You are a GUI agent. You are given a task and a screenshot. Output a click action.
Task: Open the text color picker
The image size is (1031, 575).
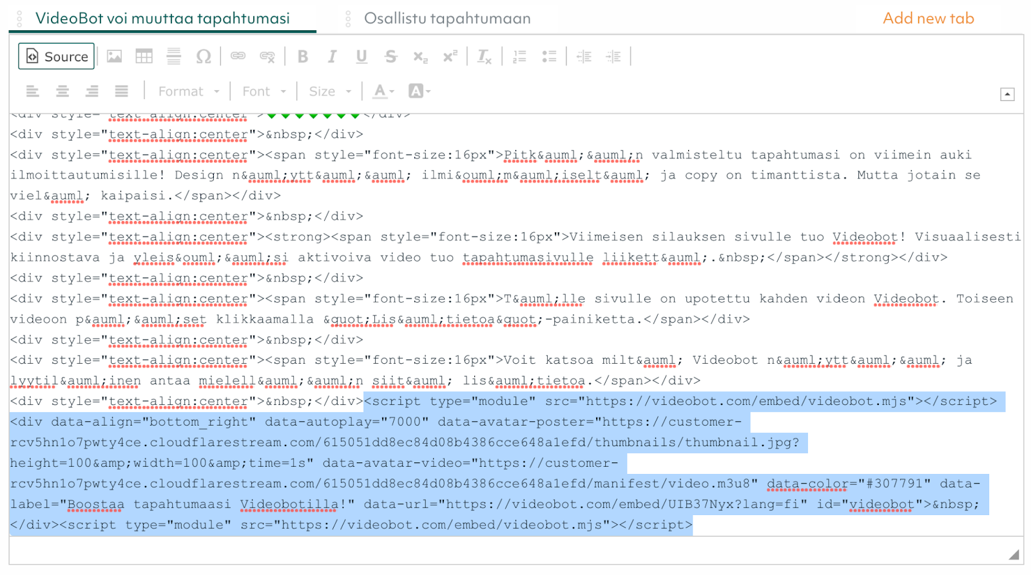coord(384,91)
